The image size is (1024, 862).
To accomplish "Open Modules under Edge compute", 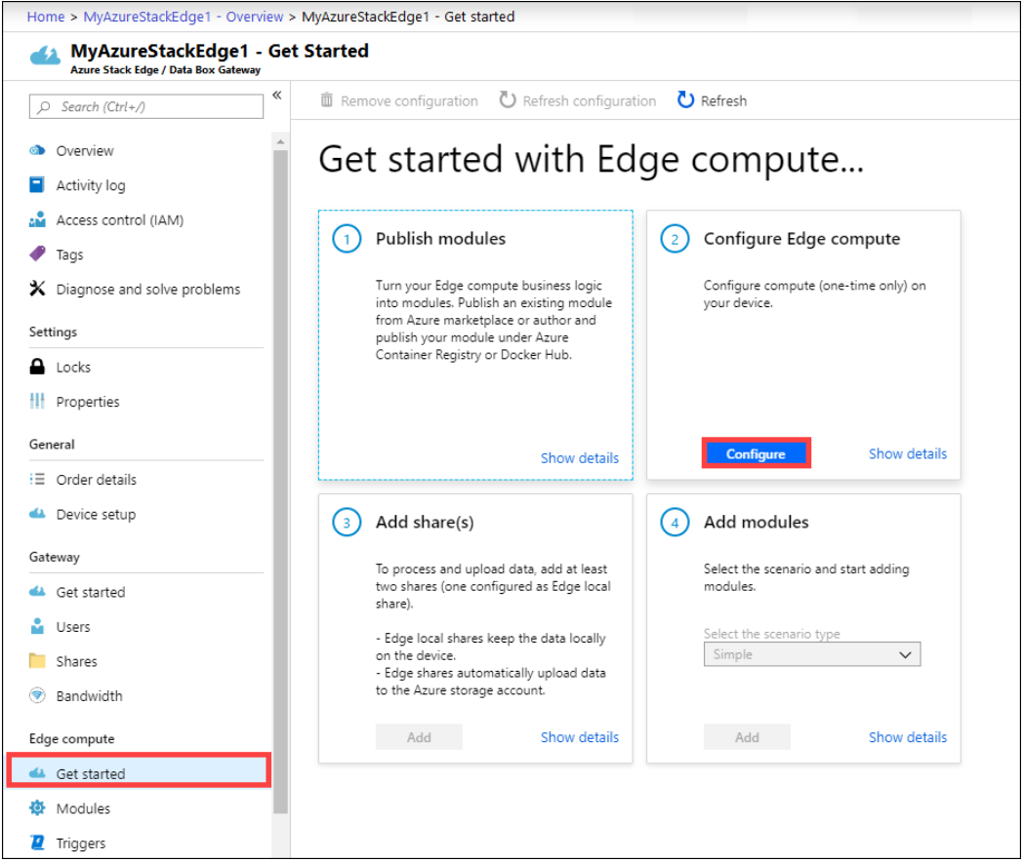I will tap(83, 808).
